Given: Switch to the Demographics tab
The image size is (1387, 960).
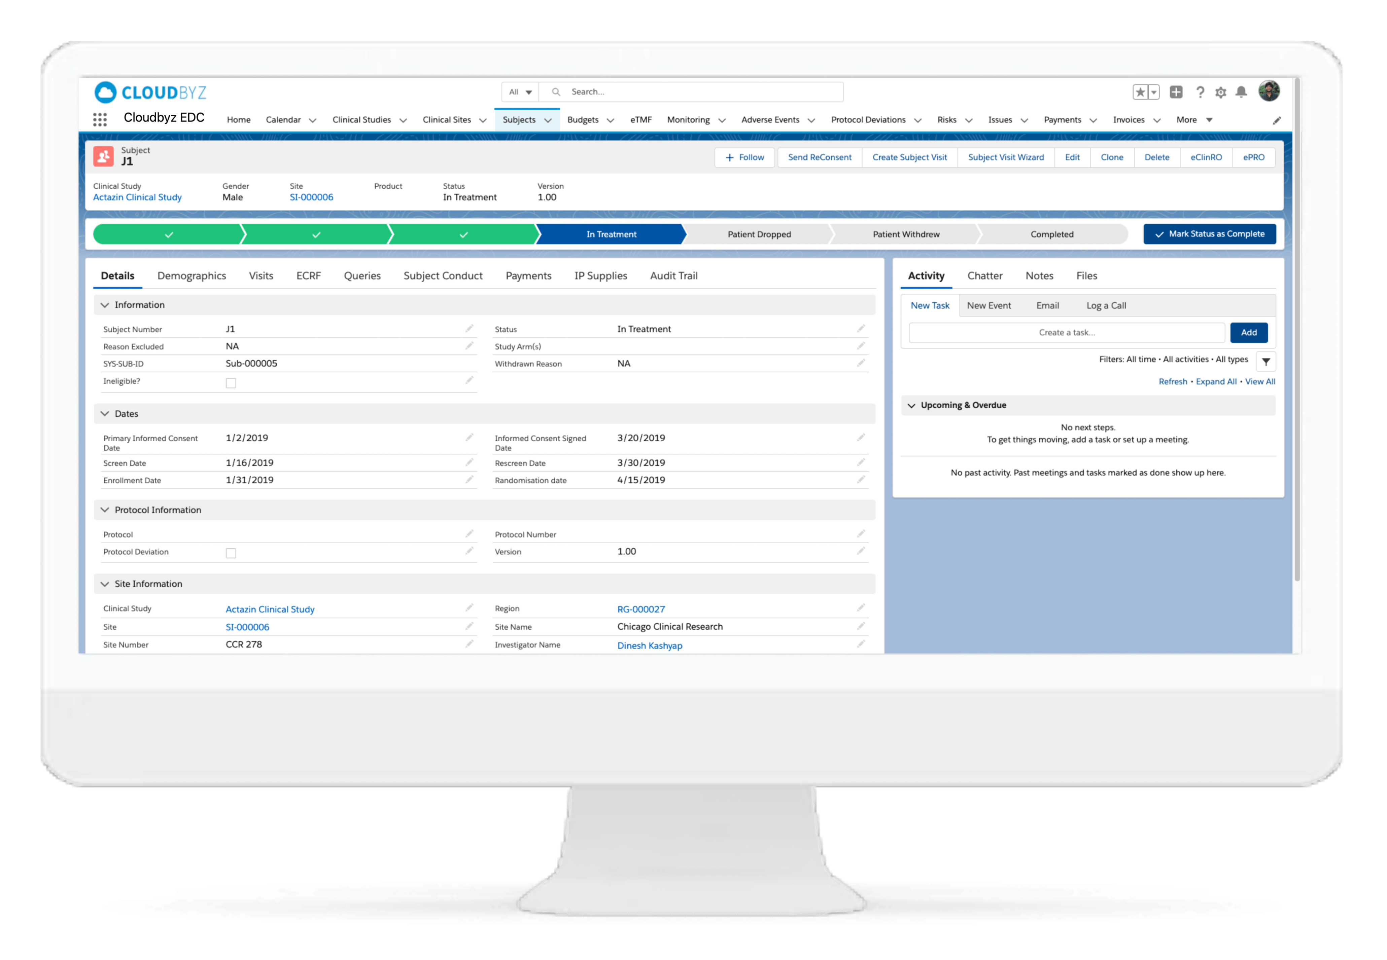Looking at the screenshot, I should (x=192, y=275).
